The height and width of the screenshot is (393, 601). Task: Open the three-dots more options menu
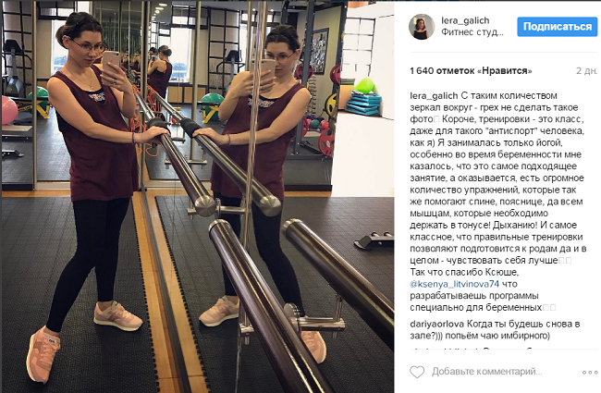click(590, 372)
